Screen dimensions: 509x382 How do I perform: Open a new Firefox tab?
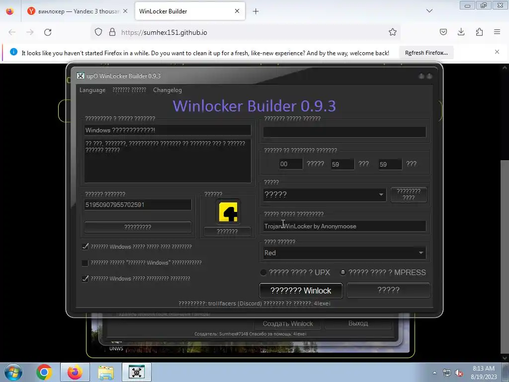tap(256, 11)
